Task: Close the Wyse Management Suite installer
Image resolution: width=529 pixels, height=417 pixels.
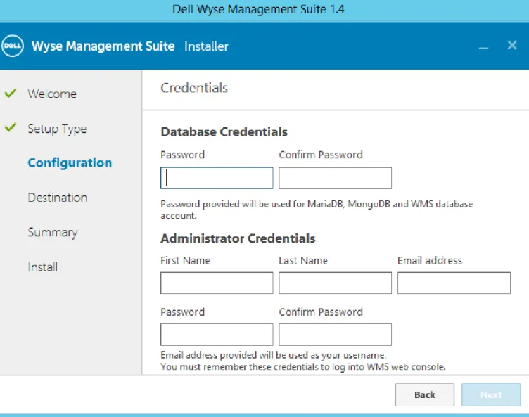Action: pyautogui.click(x=512, y=45)
